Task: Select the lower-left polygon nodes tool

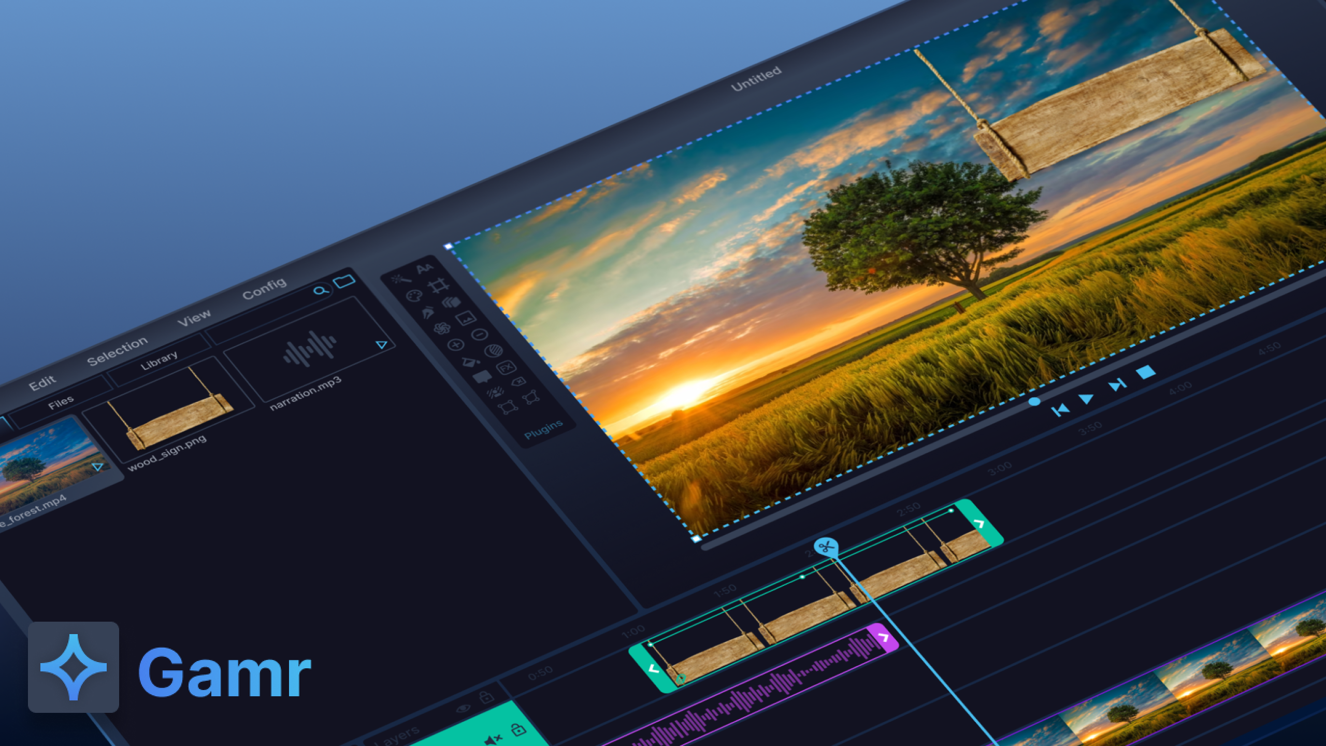Action: [508, 408]
